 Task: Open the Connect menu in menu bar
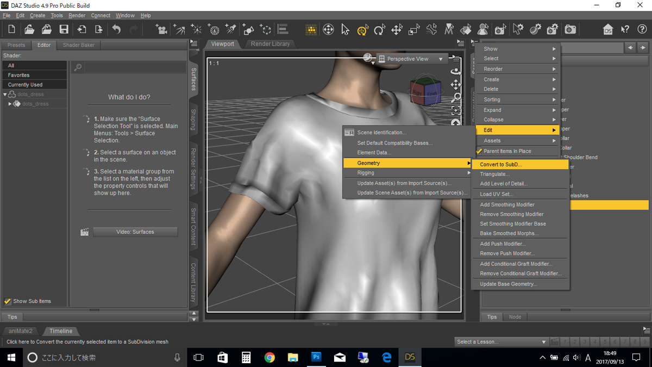(101, 15)
